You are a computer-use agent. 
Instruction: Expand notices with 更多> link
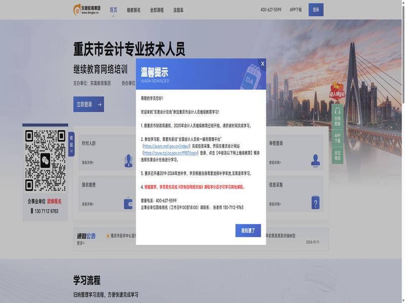click(x=81, y=243)
